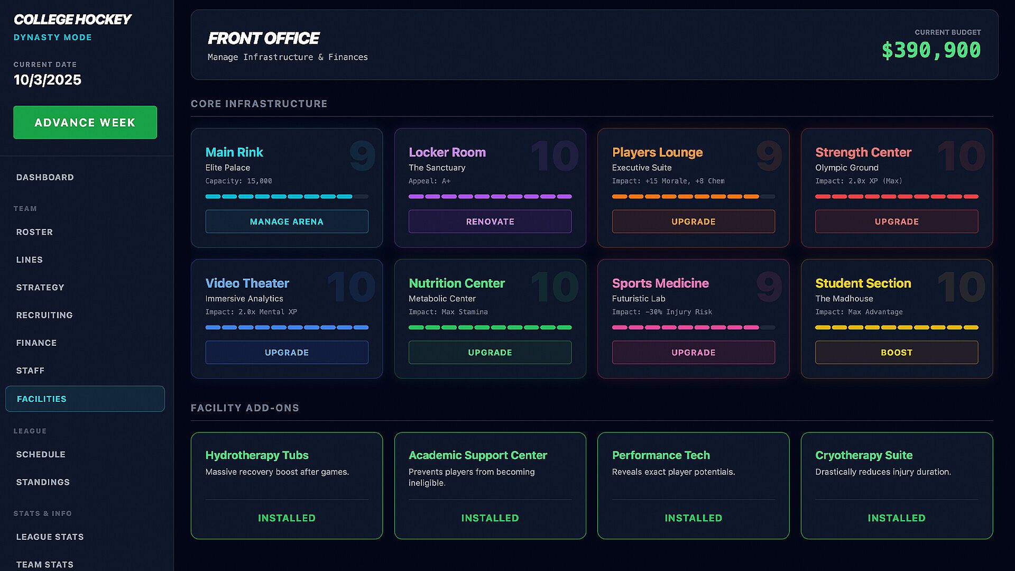Open the League Stats page

(50, 537)
